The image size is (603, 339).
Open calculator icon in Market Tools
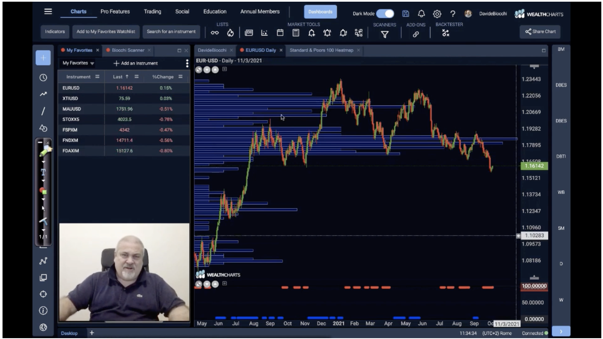click(296, 33)
